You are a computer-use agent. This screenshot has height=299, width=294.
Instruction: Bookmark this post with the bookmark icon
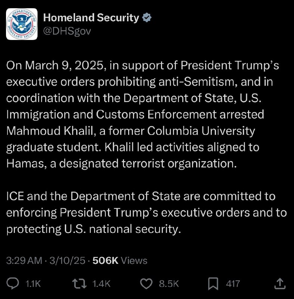[213, 284]
